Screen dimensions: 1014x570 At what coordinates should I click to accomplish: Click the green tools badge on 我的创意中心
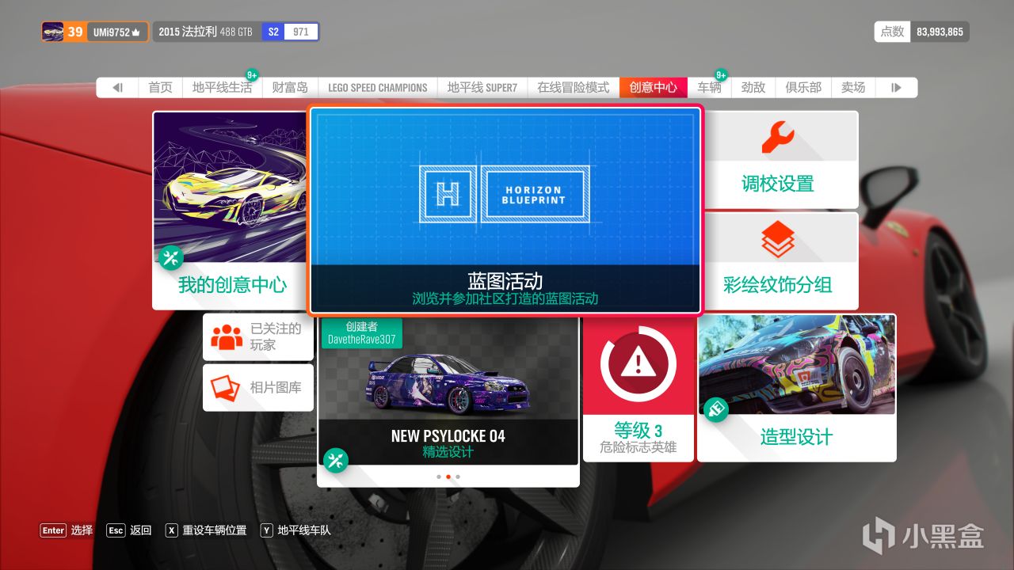click(x=171, y=257)
